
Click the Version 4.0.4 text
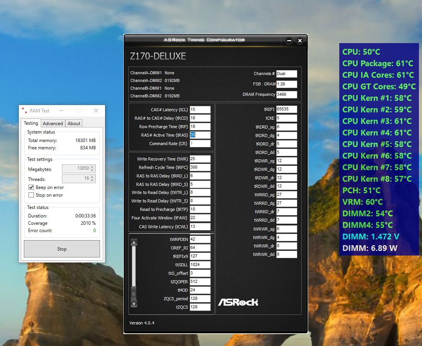[x=142, y=323]
